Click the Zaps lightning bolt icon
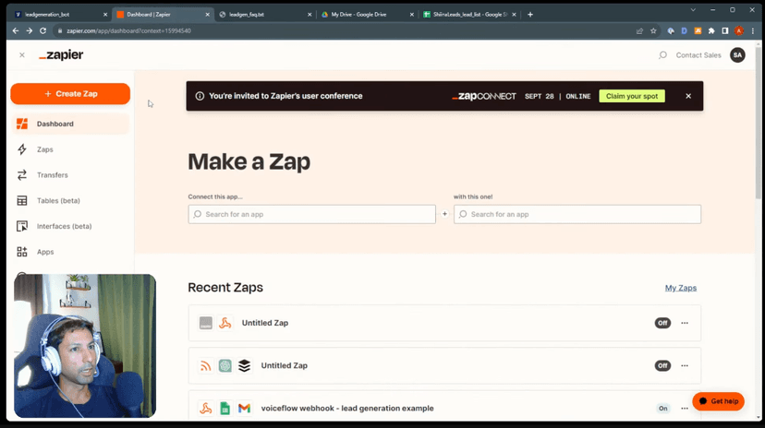 point(22,149)
